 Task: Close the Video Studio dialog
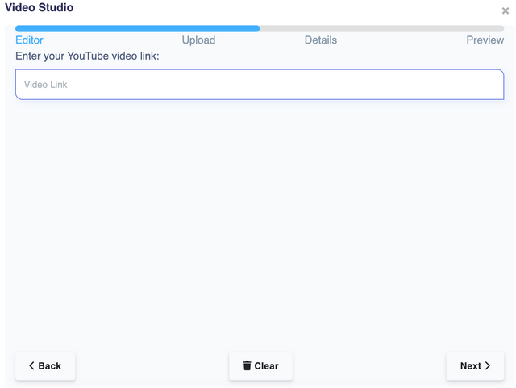tap(506, 11)
